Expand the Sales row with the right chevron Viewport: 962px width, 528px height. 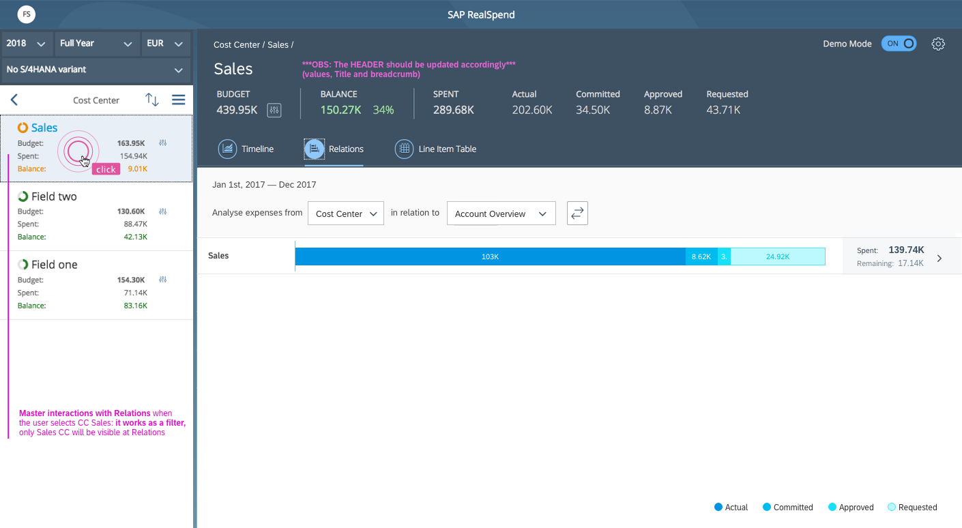939,259
